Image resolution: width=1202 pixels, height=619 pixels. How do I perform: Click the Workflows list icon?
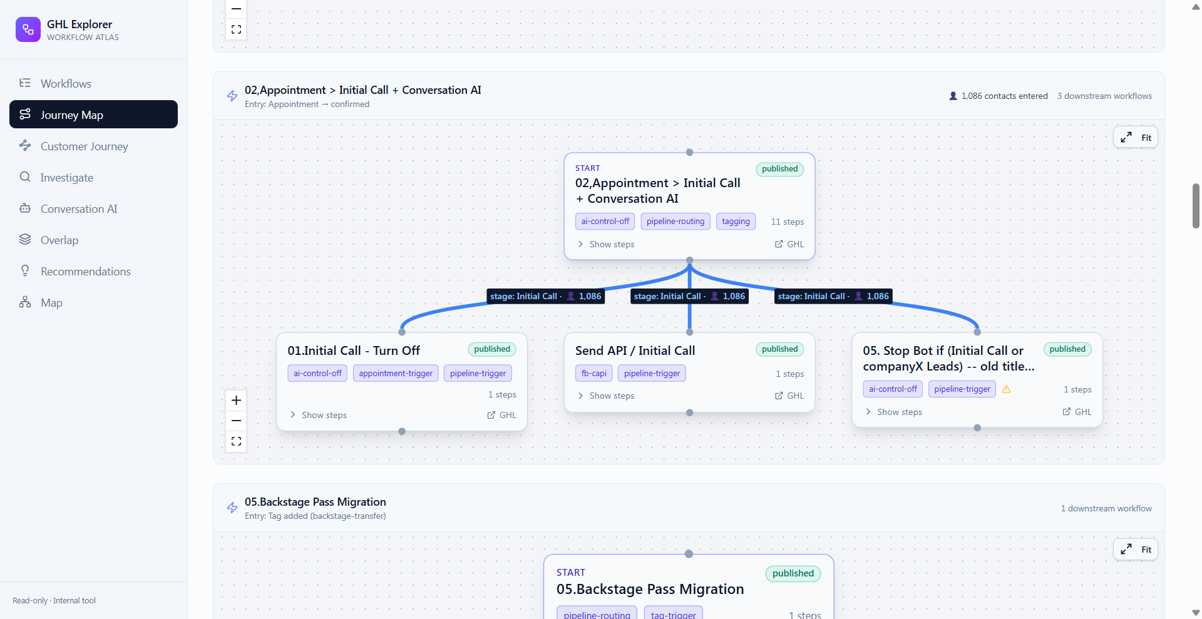(x=25, y=83)
